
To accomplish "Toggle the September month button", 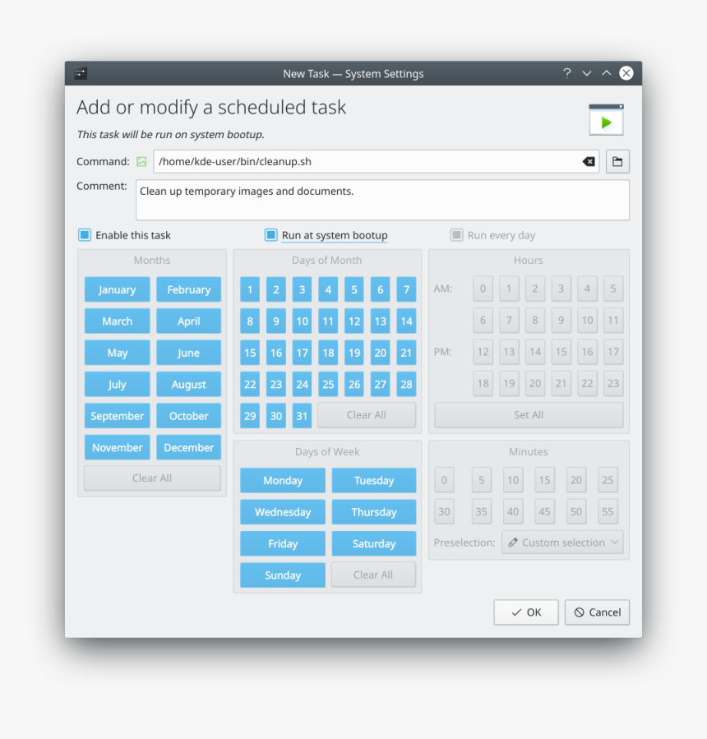I will coord(118,416).
